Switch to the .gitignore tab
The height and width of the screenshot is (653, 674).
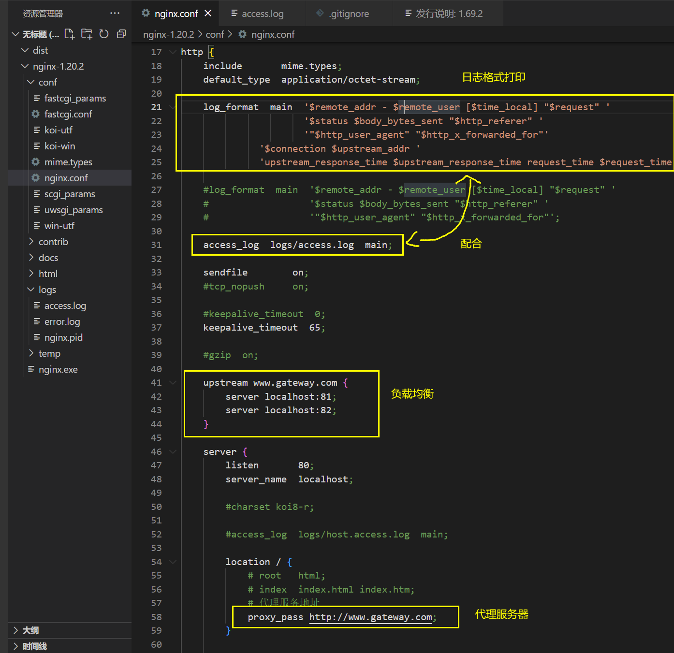349,14
